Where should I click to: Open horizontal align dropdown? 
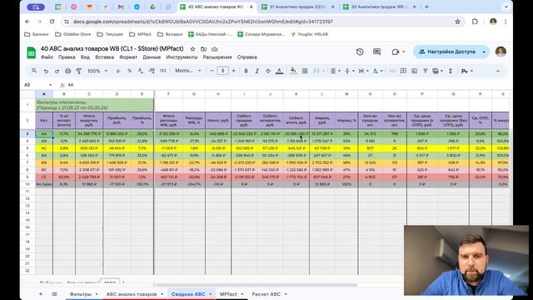coord(335,71)
